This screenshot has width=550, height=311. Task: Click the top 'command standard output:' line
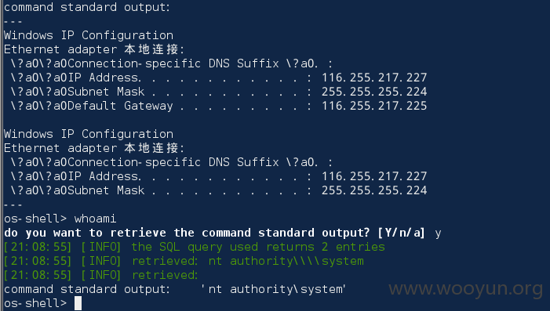point(87,7)
